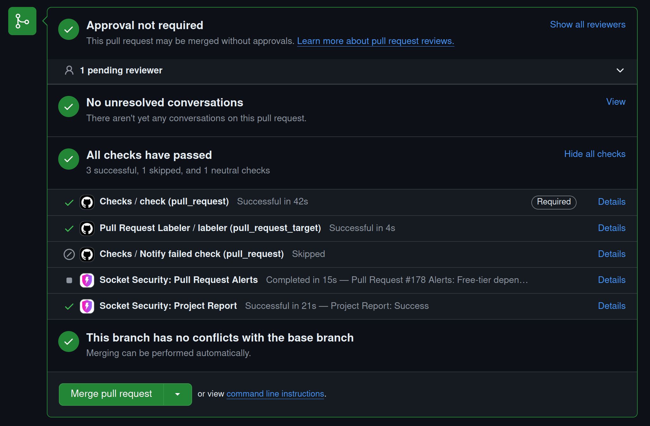Open Learn more about pull request reviews
The width and height of the screenshot is (650, 426).
375,41
